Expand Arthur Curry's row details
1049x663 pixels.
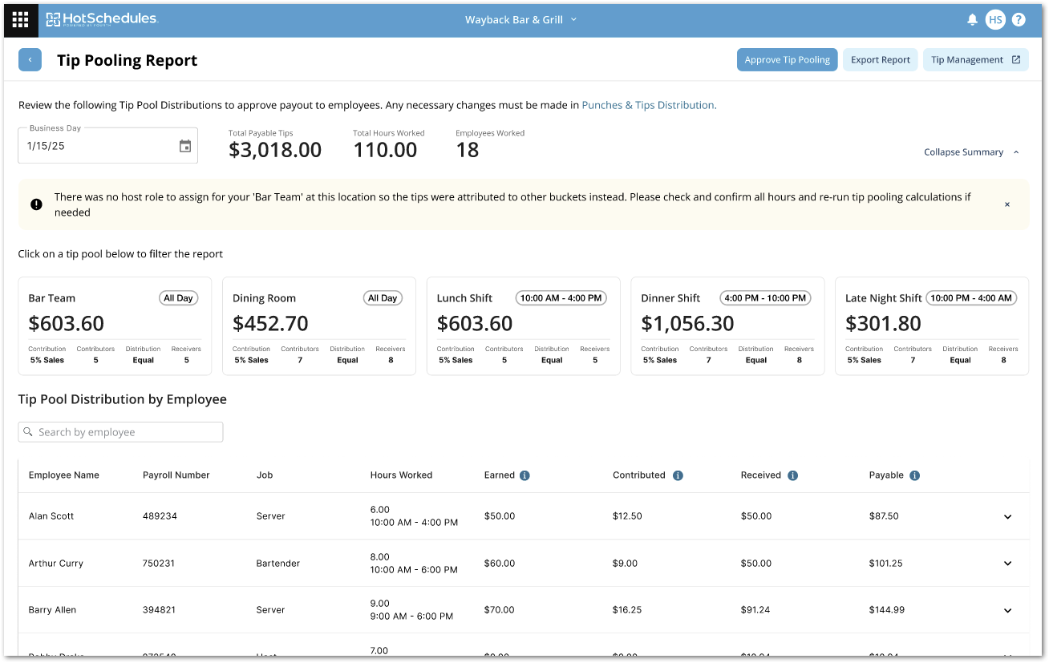point(1008,564)
